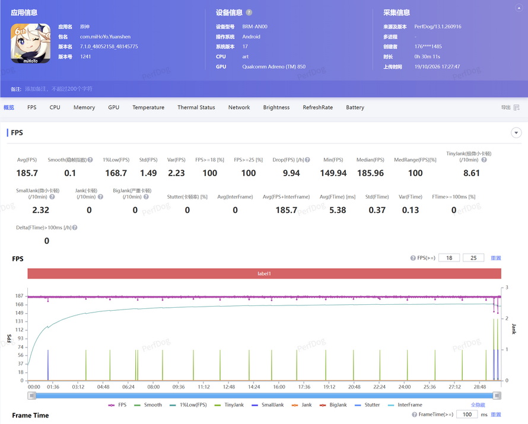Open the Temperature tab
The image size is (528, 424).
[x=148, y=107]
